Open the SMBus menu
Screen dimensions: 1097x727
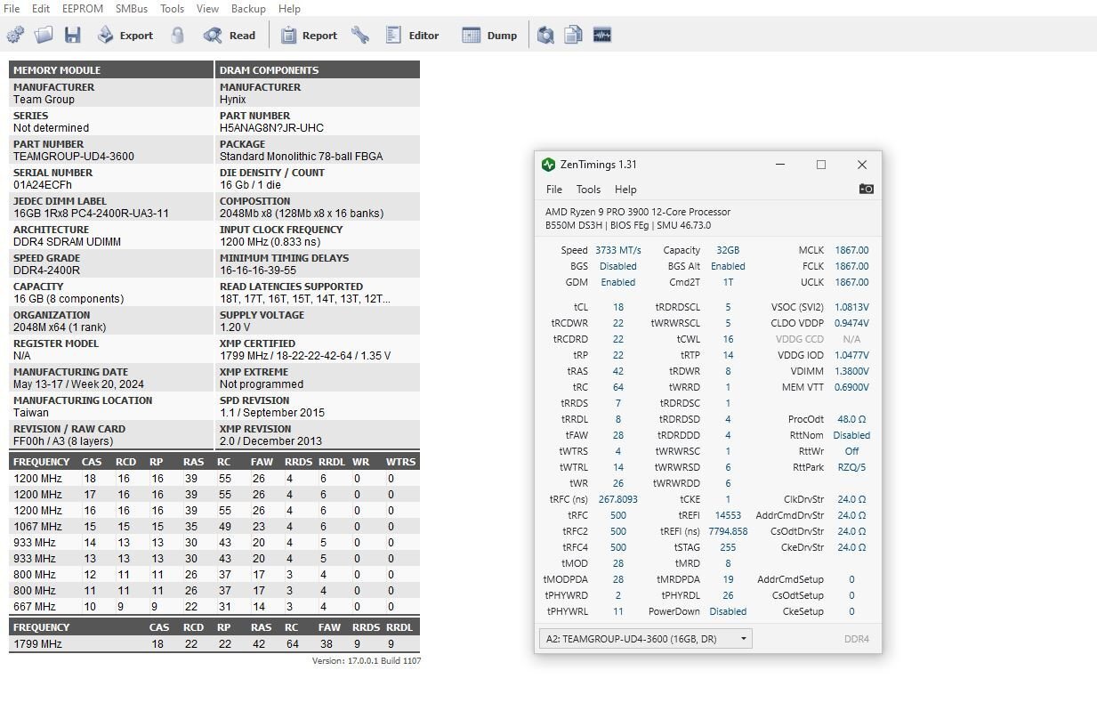pos(132,9)
